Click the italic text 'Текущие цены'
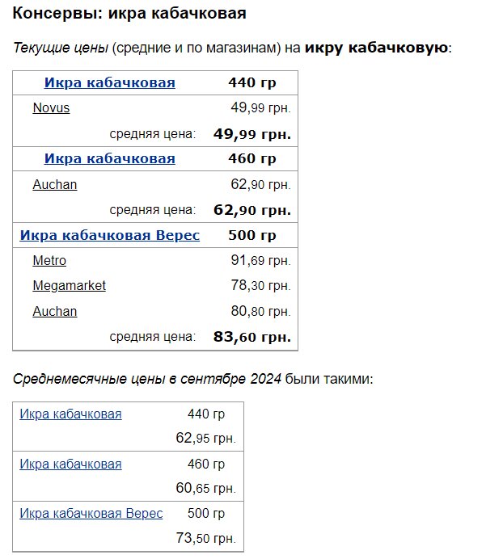The image size is (503, 559). [61, 48]
